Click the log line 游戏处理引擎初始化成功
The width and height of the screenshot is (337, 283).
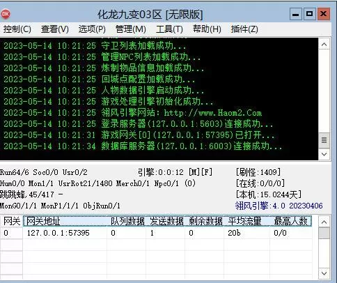point(108,102)
